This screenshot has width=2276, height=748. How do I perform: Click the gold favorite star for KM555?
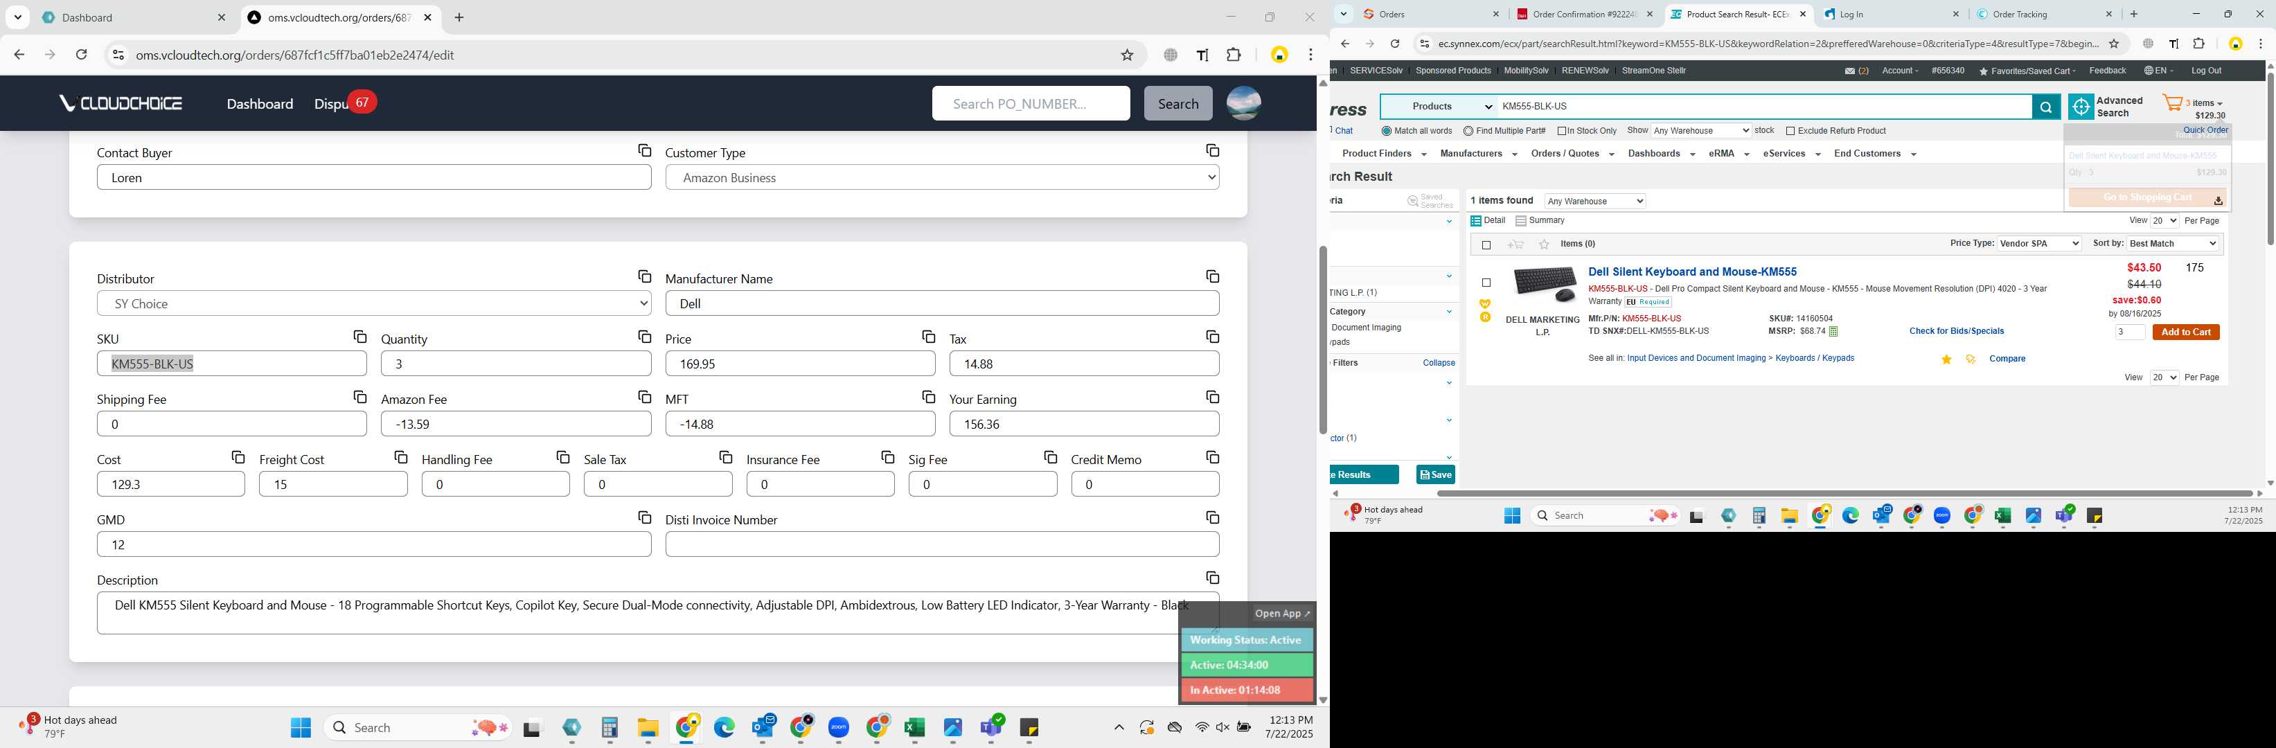(1946, 359)
